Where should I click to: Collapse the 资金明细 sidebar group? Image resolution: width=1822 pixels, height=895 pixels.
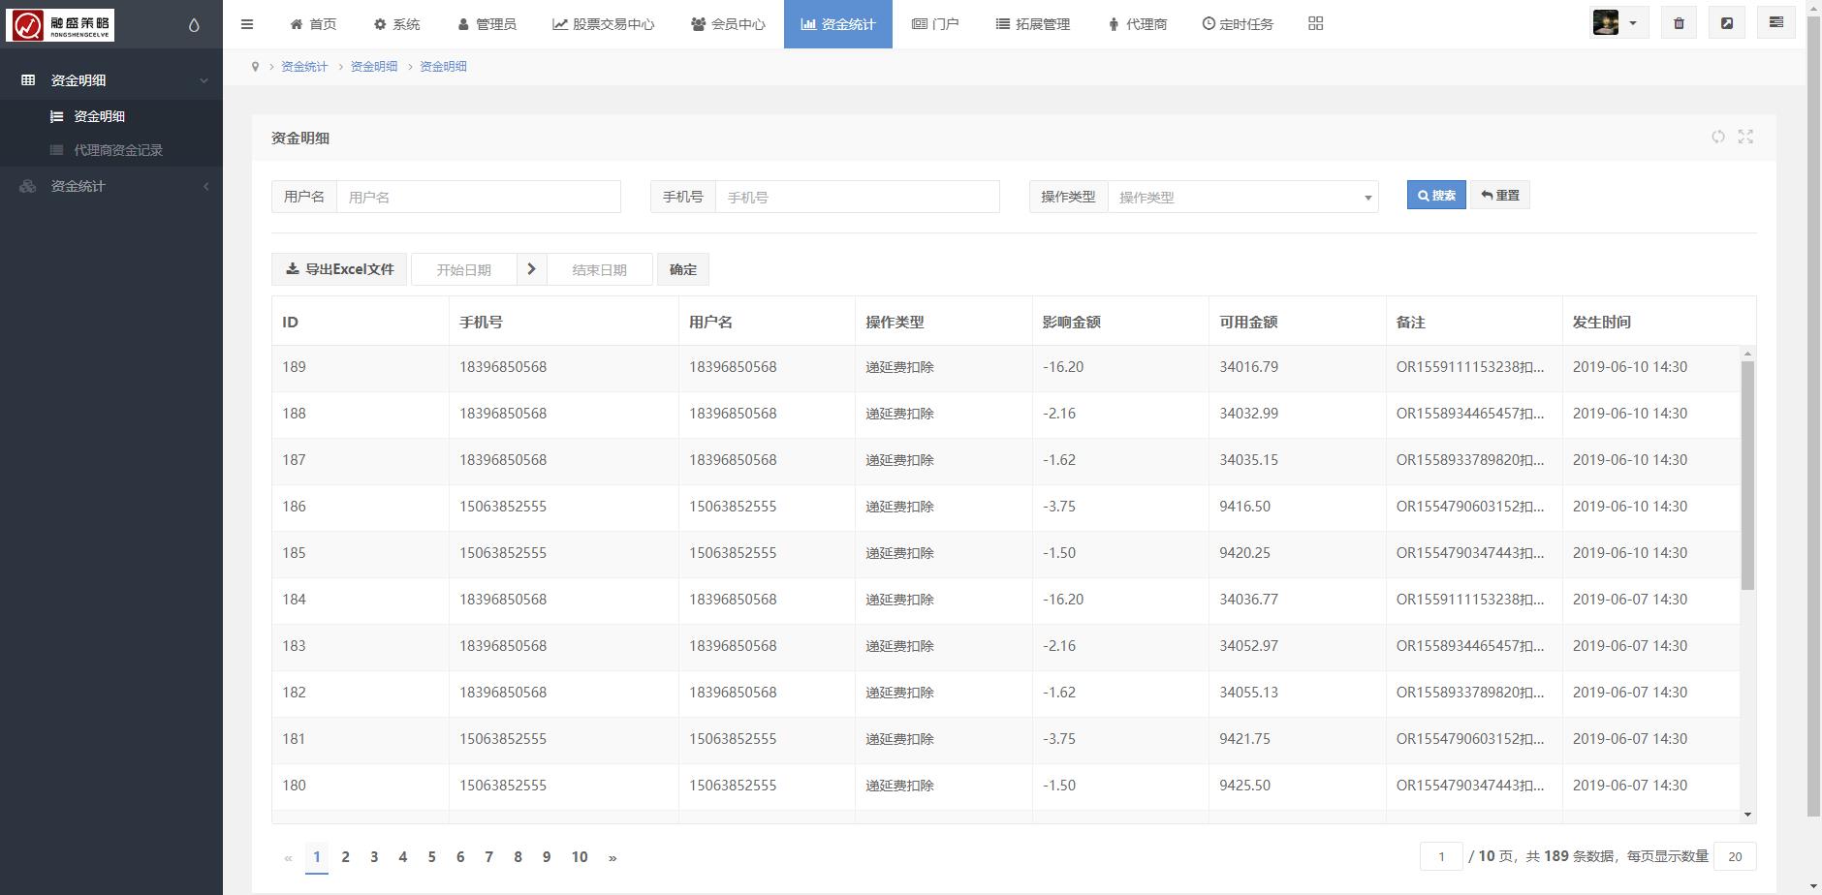tap(111, 80)
